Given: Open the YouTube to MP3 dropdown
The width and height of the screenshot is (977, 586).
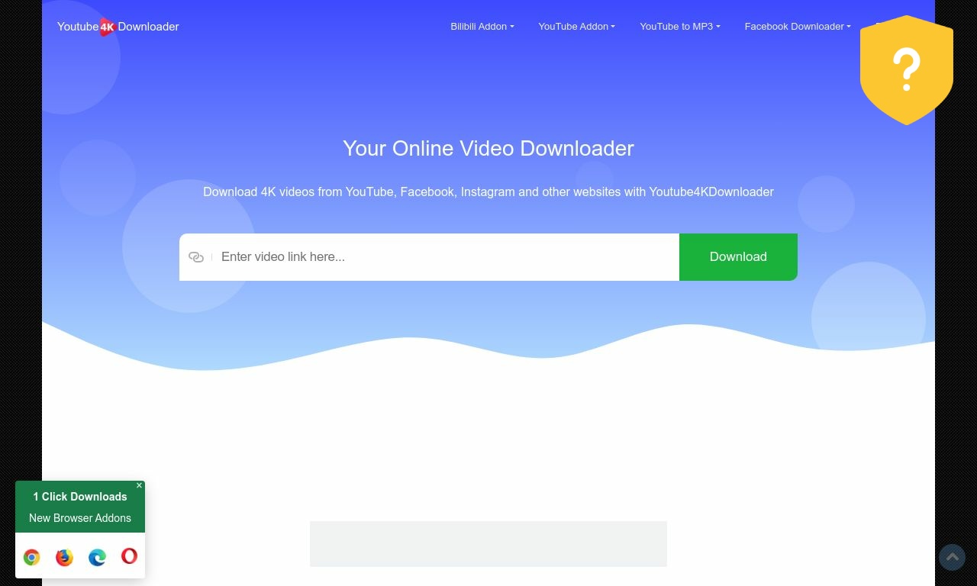Looking at the screenshot, I should [x=679, y=27].
